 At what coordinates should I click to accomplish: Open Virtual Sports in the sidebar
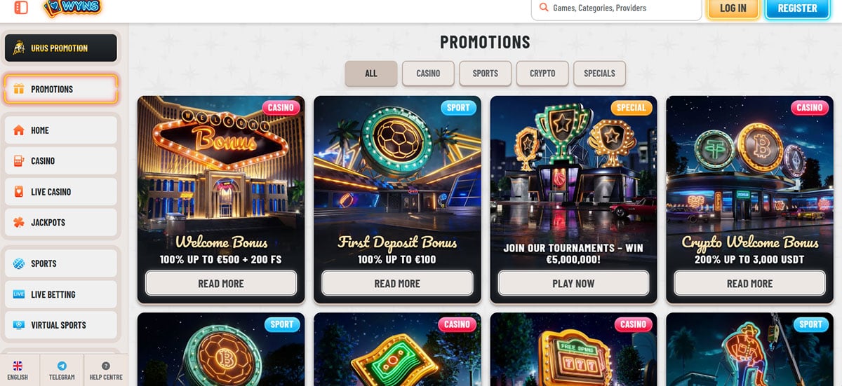(x=60, y=325)
